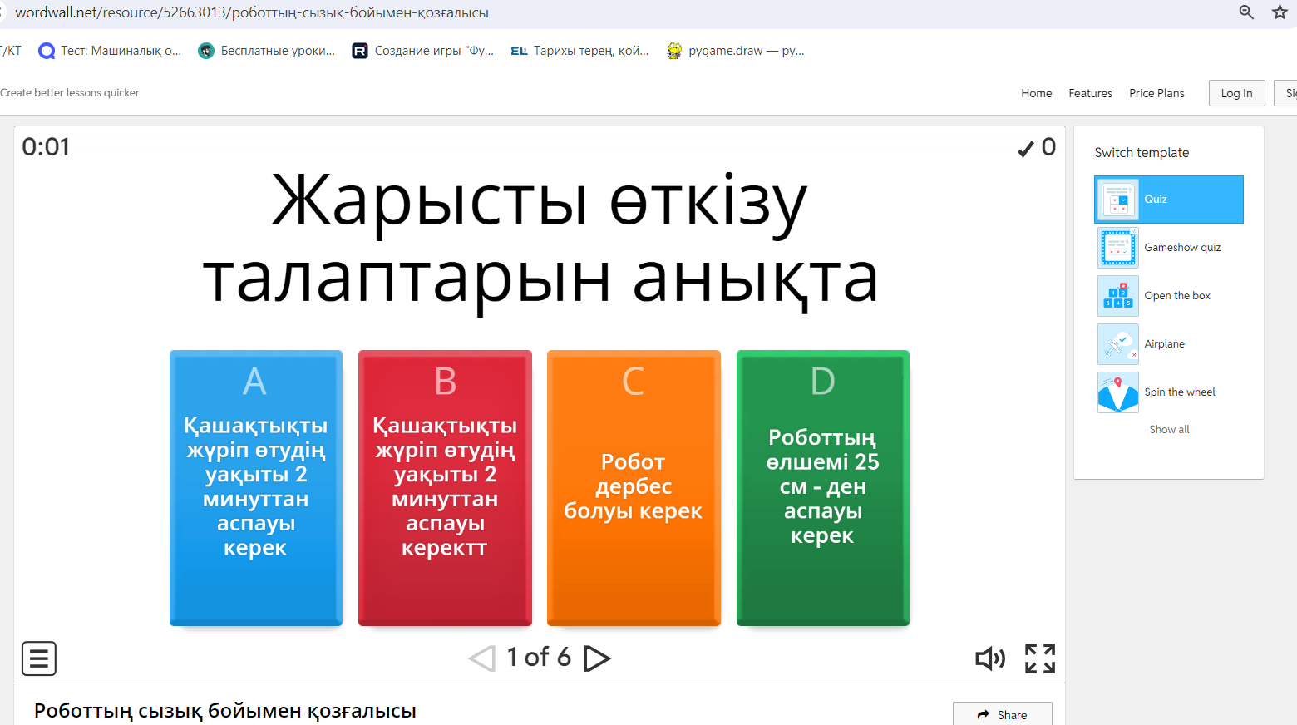Click the 'Create better lessons quicker' tagline
The height and width of the screenshot is (725, 1297).
tap(70, 93)
